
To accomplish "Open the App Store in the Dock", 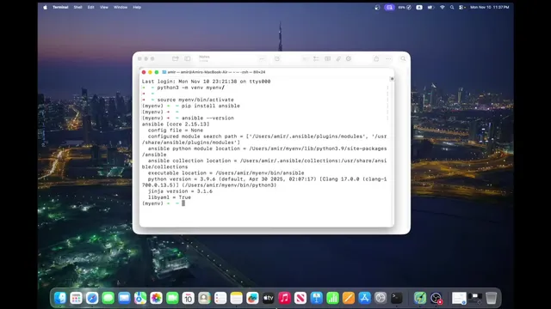I will tap(365, 298).
